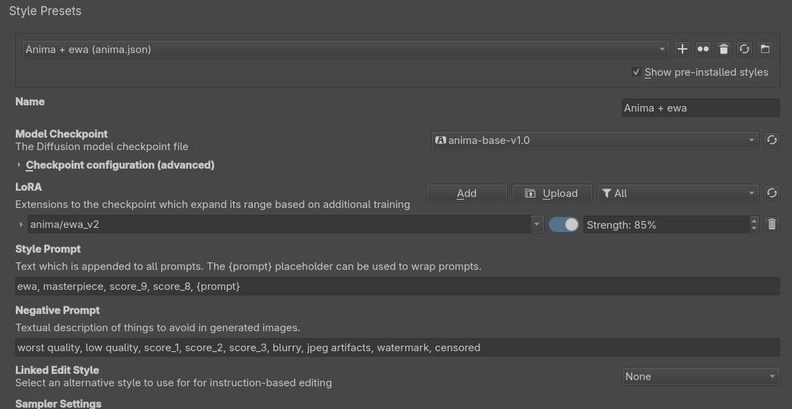Viewport: 792px width, 409px height.
Task: Refresh the model checkpoint list
Action: [x=771, y=140]
